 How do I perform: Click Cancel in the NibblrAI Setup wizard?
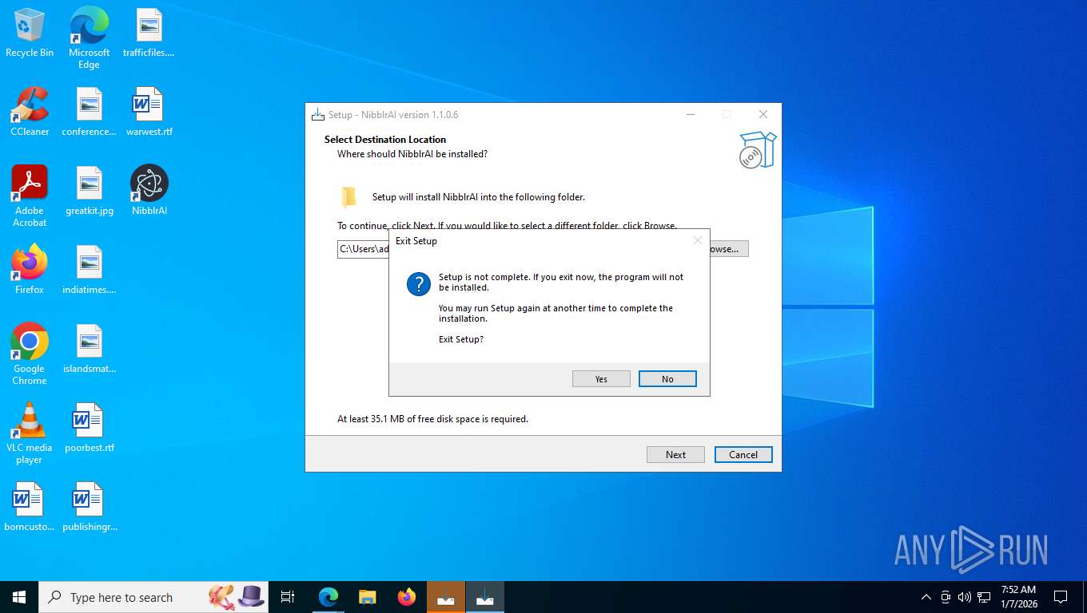pos(743,454)
